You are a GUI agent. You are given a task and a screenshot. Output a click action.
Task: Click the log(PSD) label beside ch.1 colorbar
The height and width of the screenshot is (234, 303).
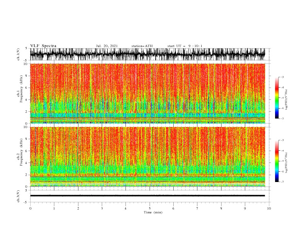[286, 100]
